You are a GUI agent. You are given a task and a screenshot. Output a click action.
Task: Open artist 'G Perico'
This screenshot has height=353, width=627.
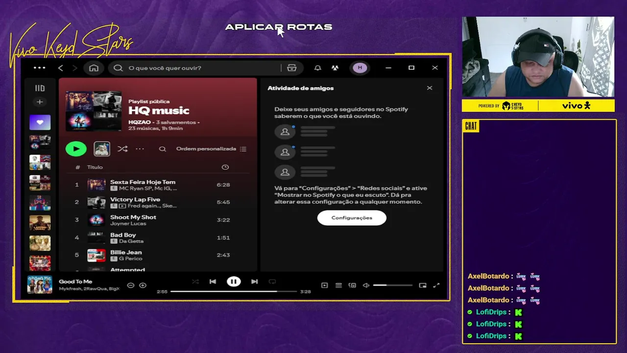[x=131, y=259]
